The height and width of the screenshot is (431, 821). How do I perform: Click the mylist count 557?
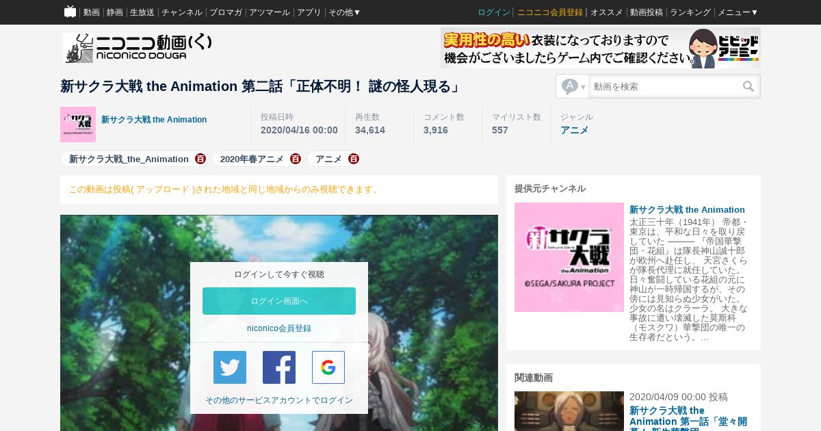point(500,130)
